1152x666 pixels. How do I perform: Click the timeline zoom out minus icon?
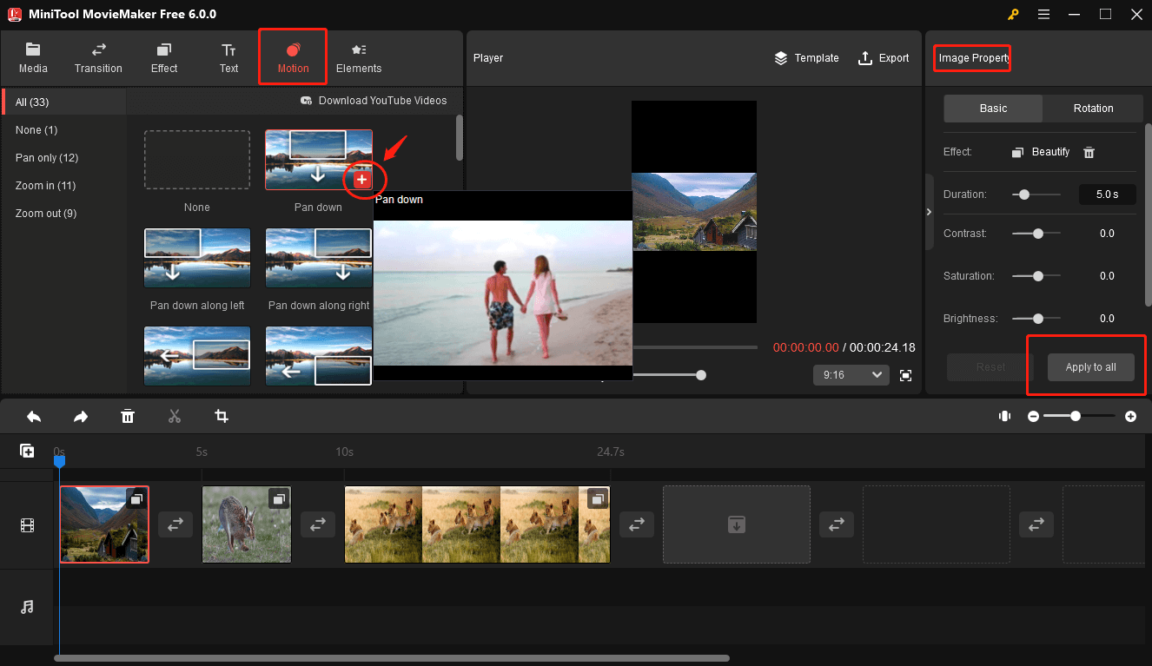[x=1033, y=417]
